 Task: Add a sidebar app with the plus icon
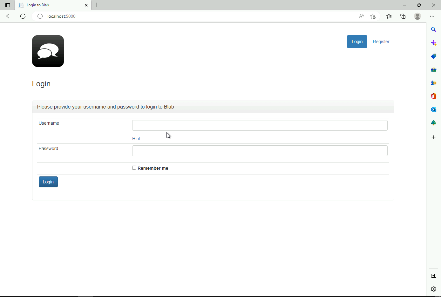click(x=434, y=137)
